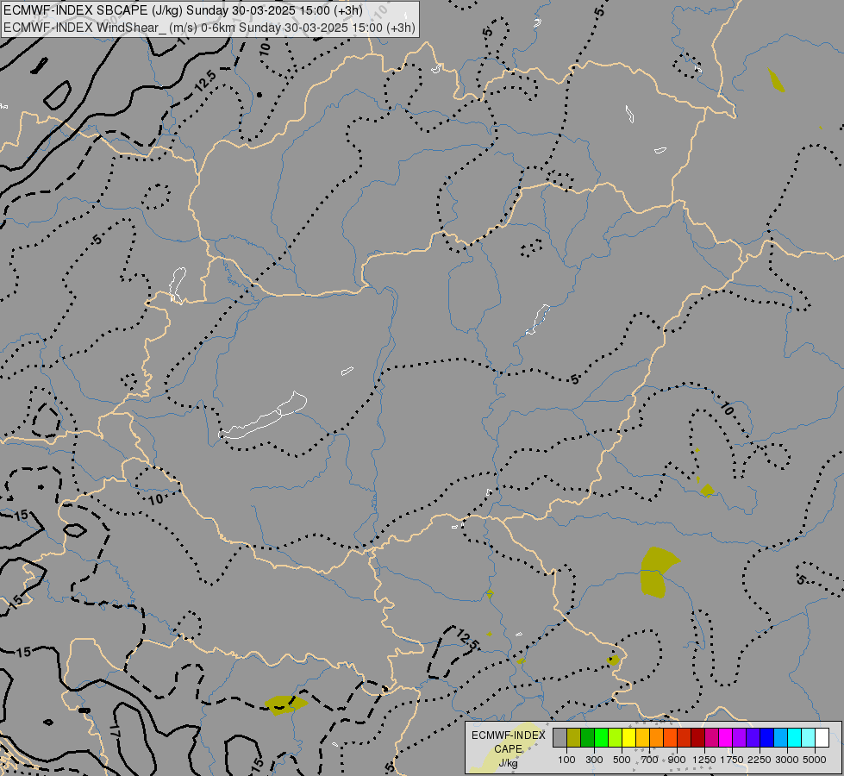Viewport: 844px width, 776px height.
Task: Click the legend value 300
Action: pos(594,760)
